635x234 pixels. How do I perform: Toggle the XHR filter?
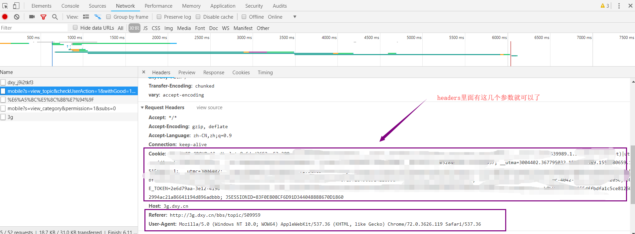(x=134, y=28)
